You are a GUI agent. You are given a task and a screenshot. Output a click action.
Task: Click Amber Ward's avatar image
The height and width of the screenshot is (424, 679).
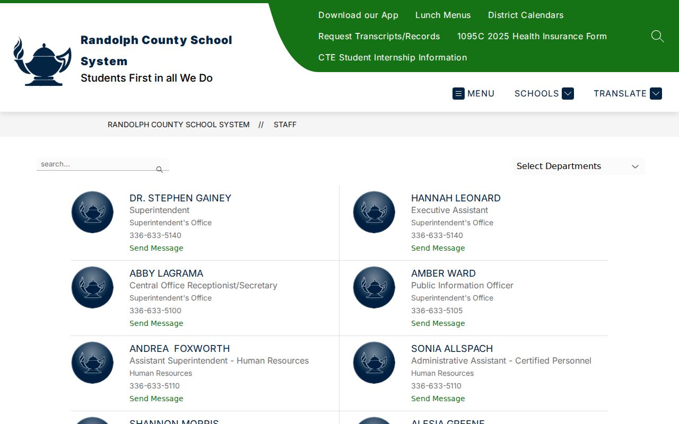coord(374,287)
